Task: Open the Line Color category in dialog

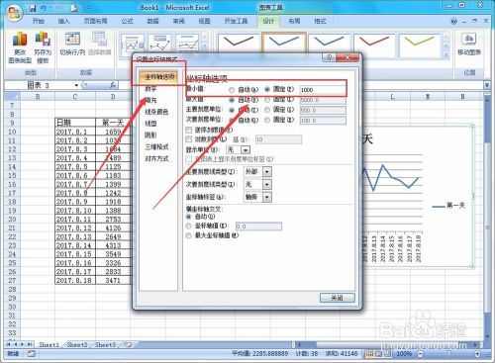Action: 156,112
